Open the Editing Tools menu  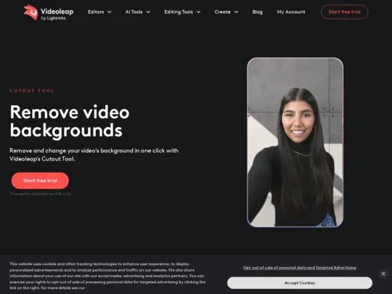(x=179, y=12)
